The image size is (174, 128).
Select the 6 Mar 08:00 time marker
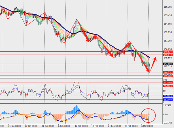coord(147,126)
